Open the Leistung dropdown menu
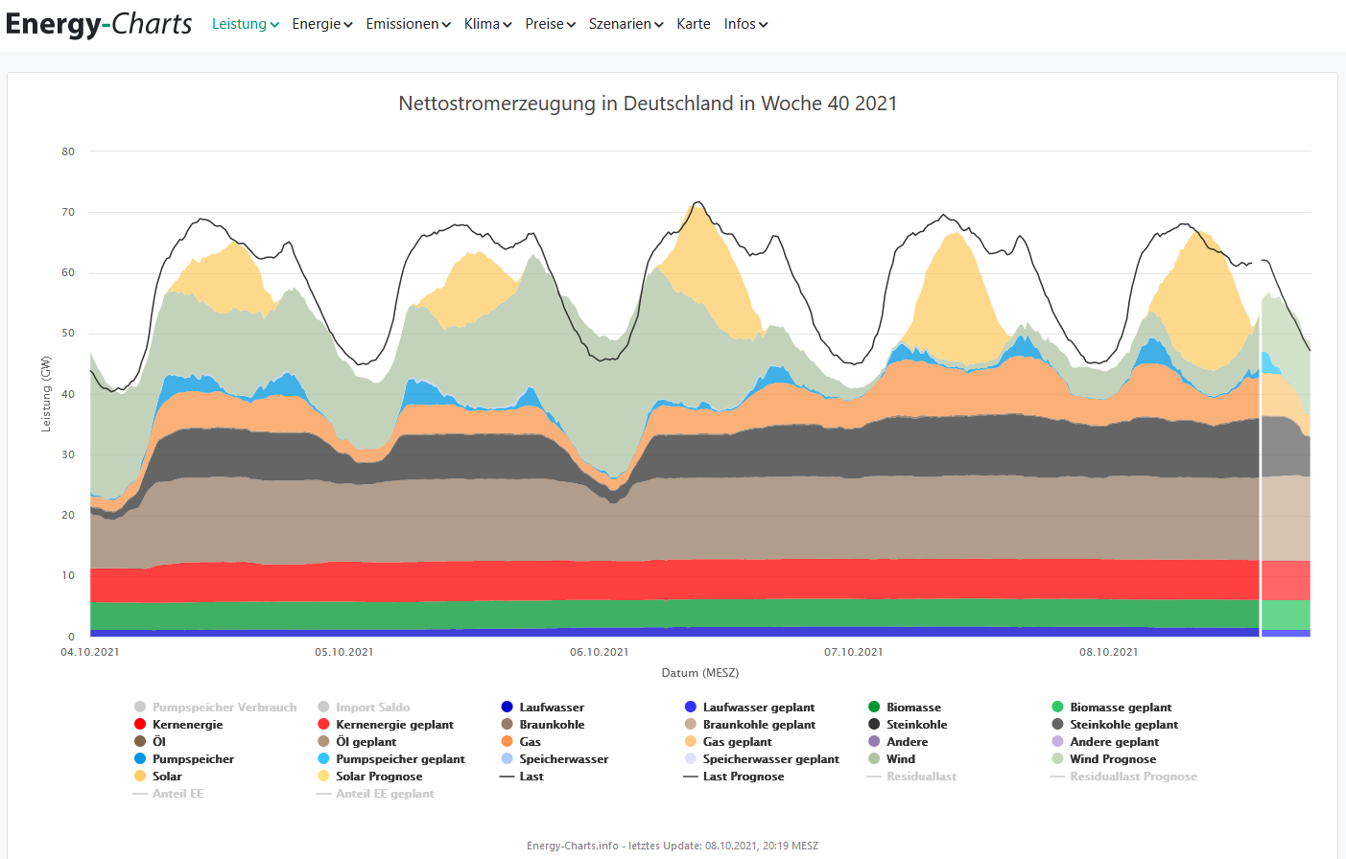The height and width of the screenshot is (859, 1346). pyautogui.click(x=246, y=24)
